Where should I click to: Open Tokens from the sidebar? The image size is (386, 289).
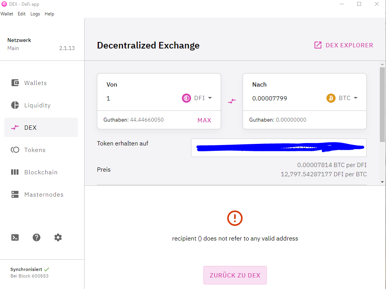(x=41, y=150)
